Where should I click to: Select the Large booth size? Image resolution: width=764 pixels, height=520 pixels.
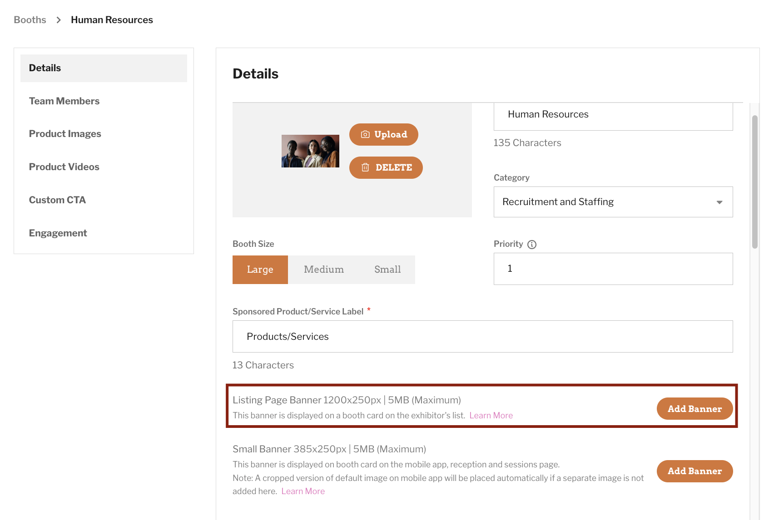pyautogui.click(x=260, y=270)
